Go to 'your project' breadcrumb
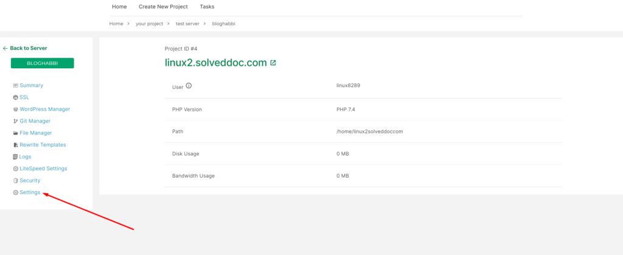This screenshot has height=255, width=623. (150, 24)
